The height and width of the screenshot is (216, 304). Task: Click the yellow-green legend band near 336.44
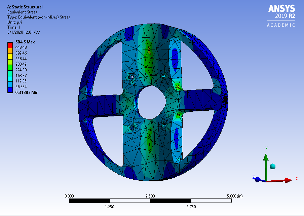pyautogui.click(x=10, y=62)
